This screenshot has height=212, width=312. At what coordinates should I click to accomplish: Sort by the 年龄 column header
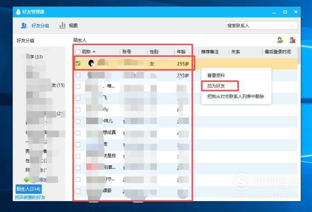[x=181, y=52]
